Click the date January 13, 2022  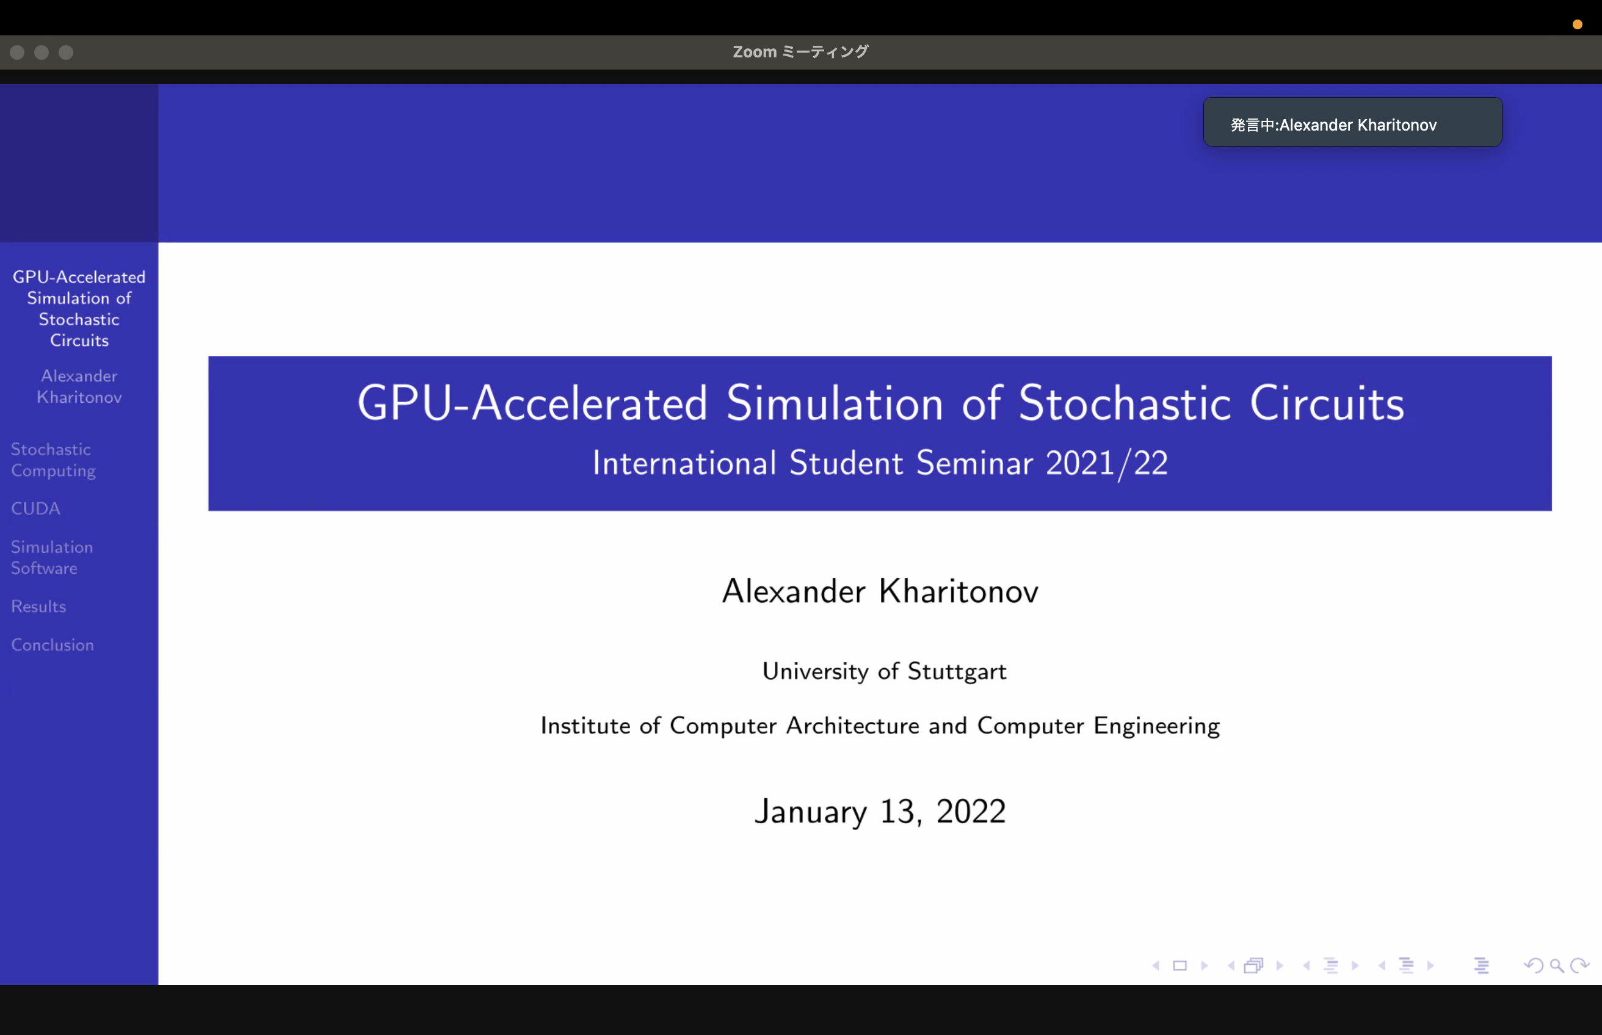coord(880,811)
